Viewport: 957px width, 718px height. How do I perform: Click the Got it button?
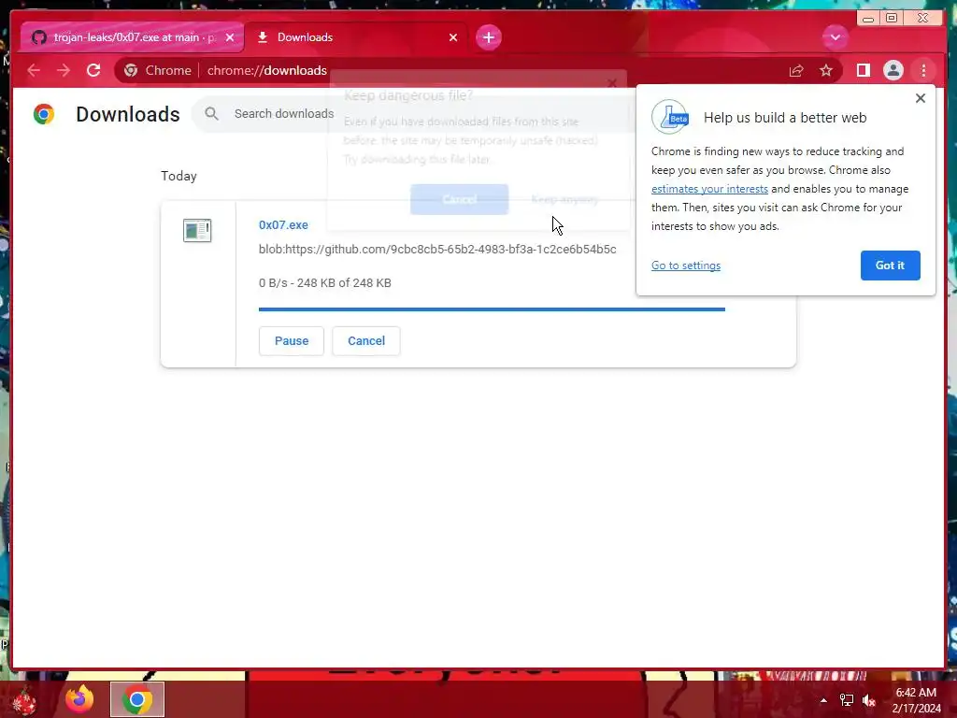[890, 266]
